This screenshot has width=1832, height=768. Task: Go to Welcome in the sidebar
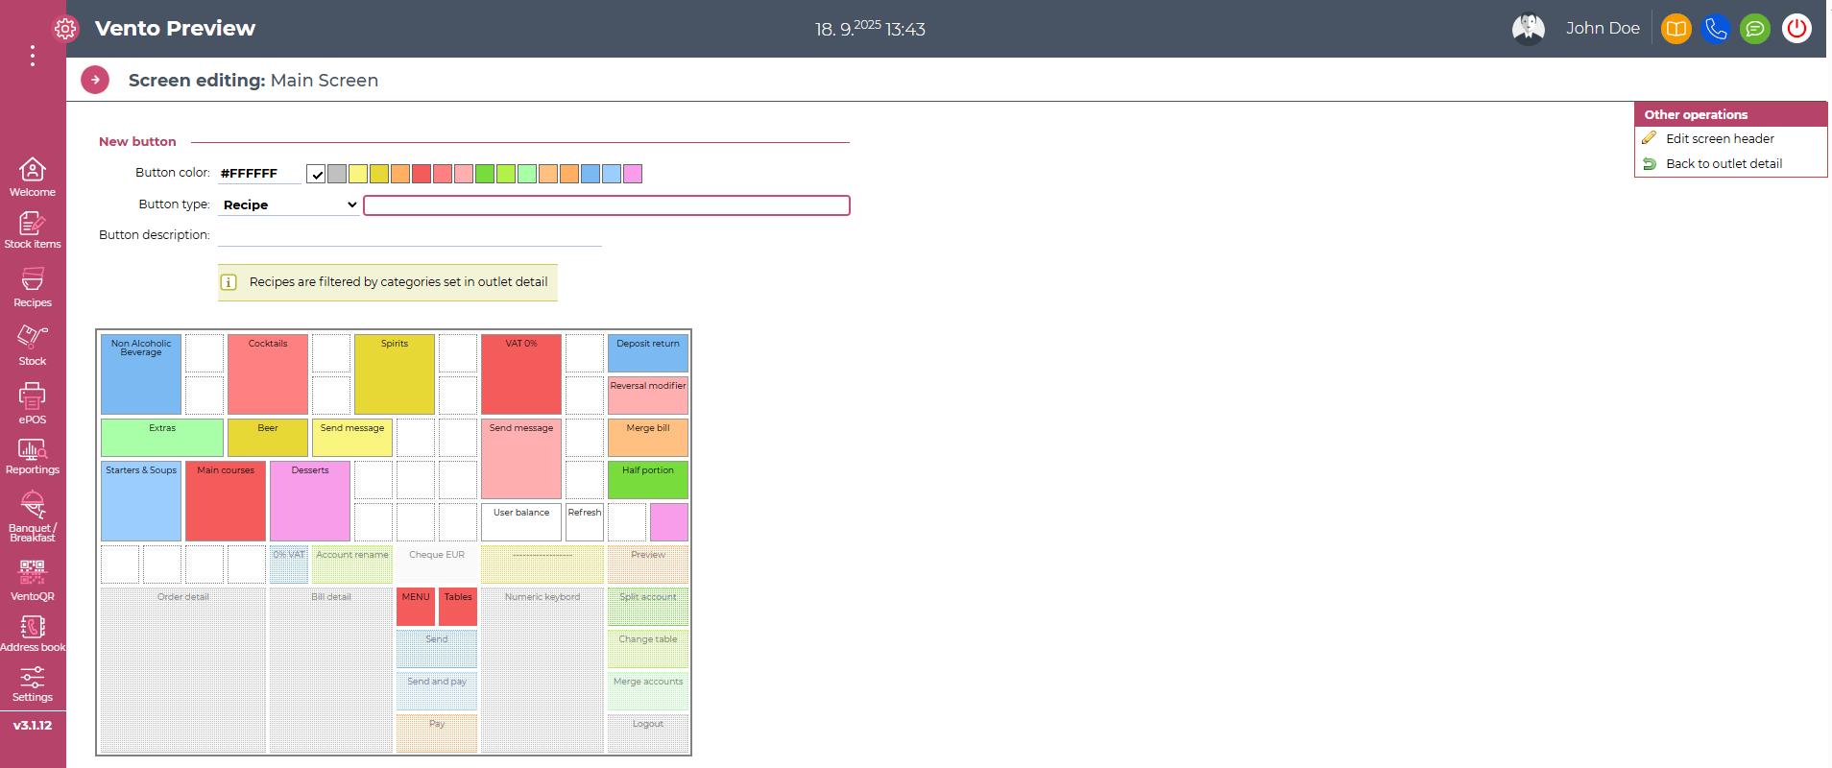click(33, 178)
